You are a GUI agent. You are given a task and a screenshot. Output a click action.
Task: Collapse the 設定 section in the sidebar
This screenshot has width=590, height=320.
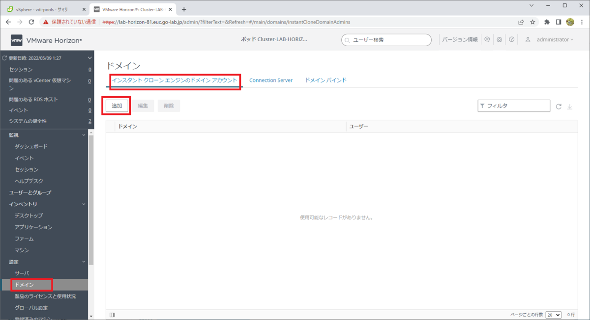coord(84,262)
